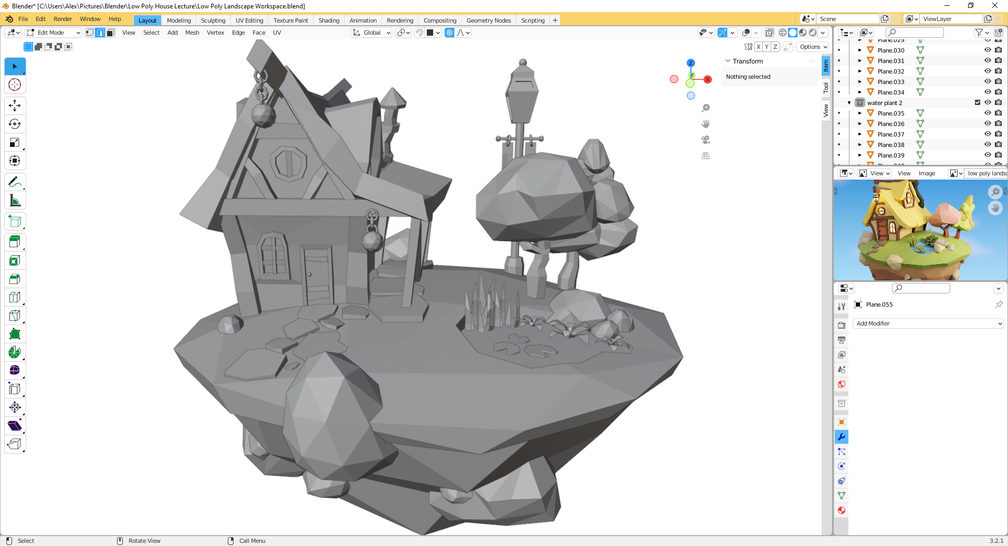The width and height of the screenshot is (1008, 546).
Task: Choose the Transform tool
Action: click(15, 161)
